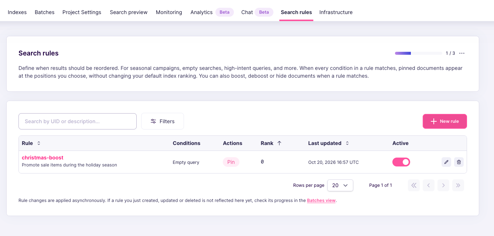
Task: Click the Oct 20, 2026 16:57 UTC timestamp
Action: click(x=333, y=162)
